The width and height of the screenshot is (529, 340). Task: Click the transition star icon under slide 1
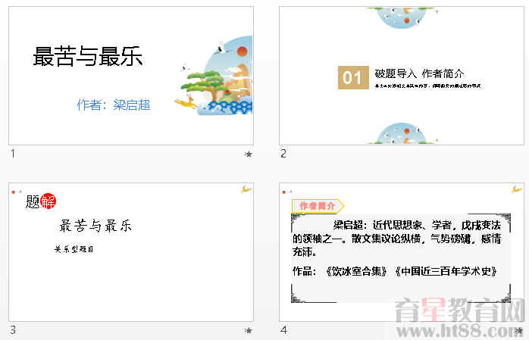click(248, 154)
